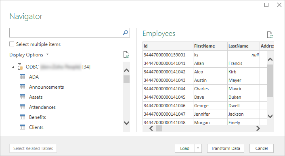Click preview horizontal scroll left arrow
Screen dimensions: 285x156
[151, 129]
